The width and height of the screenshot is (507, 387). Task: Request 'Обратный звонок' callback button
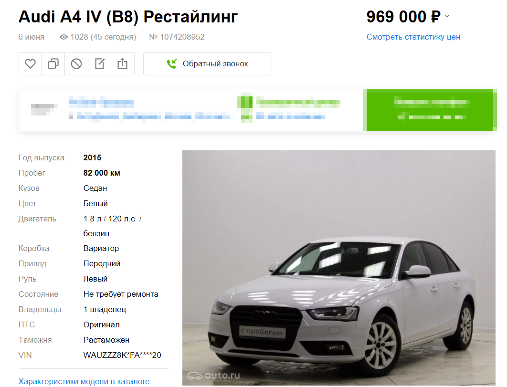(x=208, y=63)
